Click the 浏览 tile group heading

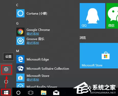pyautogui.click(x=83, y=38)
